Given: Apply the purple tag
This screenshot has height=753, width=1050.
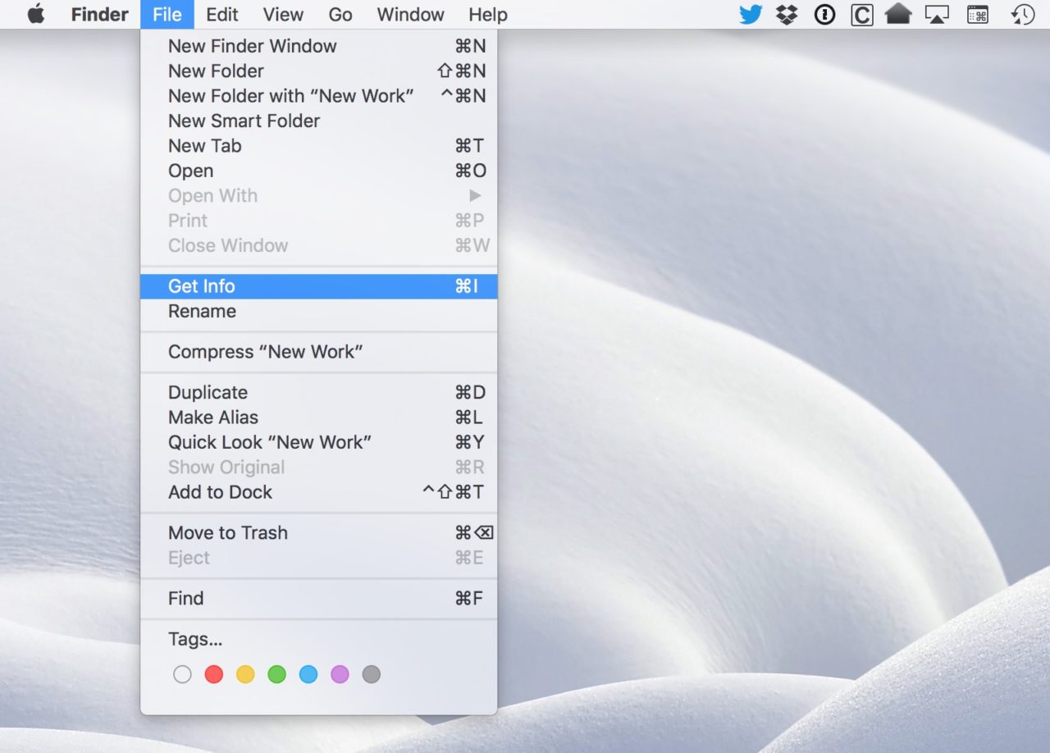Looking at the screenshot, I should 340,674.
